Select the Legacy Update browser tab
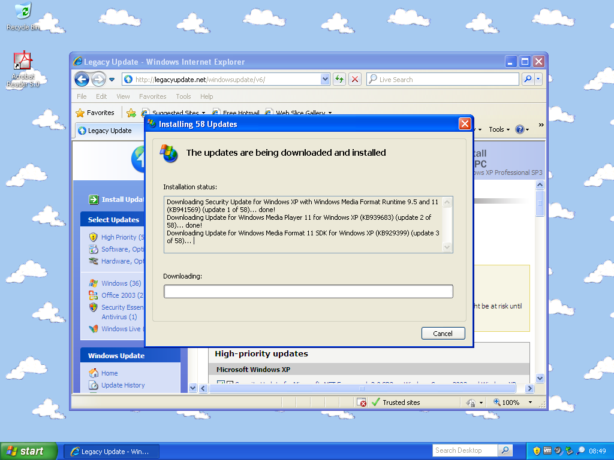 pos(110,131)
